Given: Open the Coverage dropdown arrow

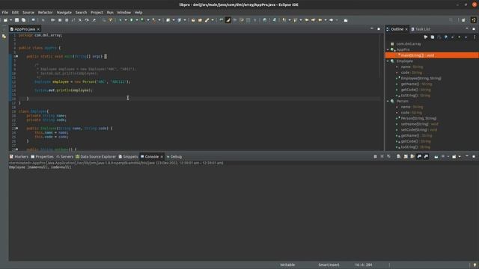Looking at the screenshot, I should [148, 20].
